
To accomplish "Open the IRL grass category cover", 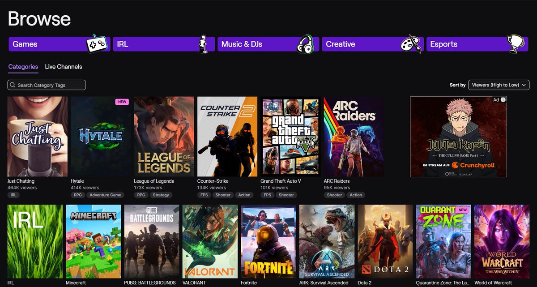I will coord(35,242).
